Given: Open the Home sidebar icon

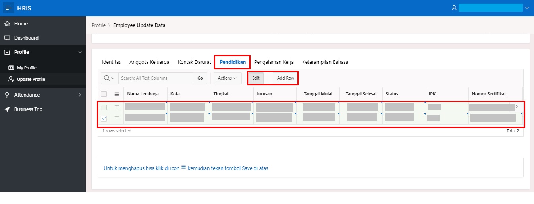Looking at the screenshot, I should click(x=7, y=24).
